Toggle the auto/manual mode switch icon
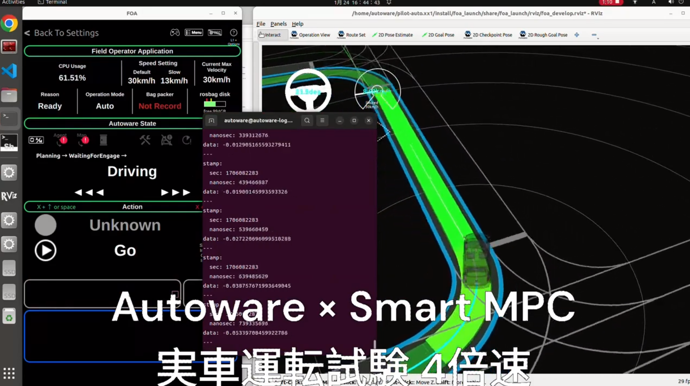This screenshot has height=386, width=690. [36, 140]
